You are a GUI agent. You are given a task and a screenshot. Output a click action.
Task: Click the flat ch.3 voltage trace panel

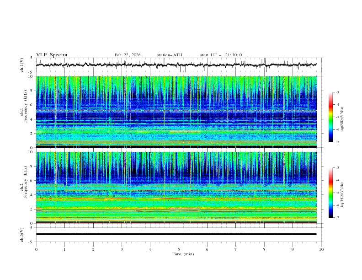(179, 235)
